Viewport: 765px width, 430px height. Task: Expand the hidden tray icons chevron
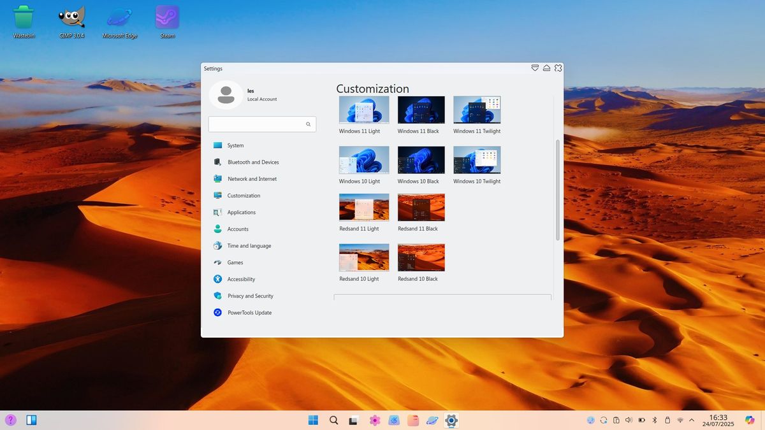(x=692, y=420)
